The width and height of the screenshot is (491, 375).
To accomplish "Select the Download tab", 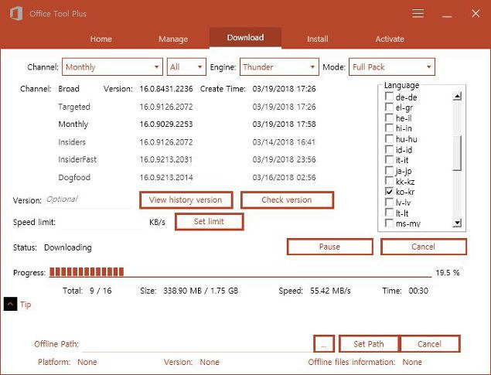I will point(246,38).
